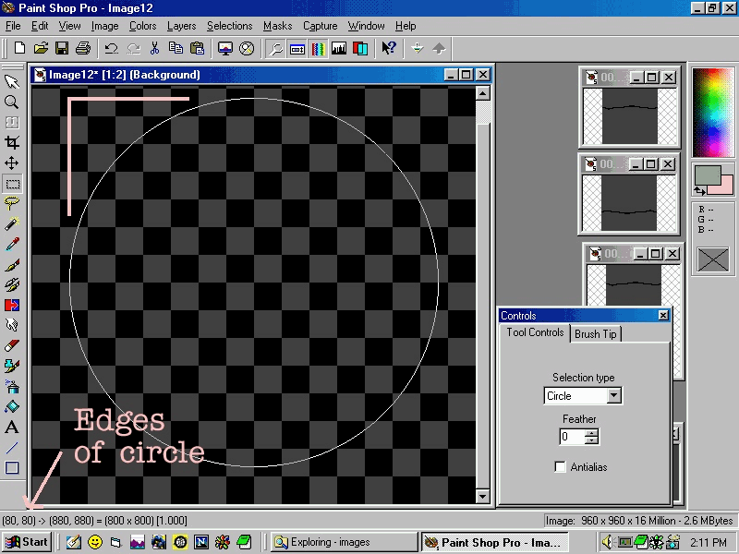This screenshot has height=554, width=739.
Task: Click the Save toolbar icon
Action: (62, 48)
